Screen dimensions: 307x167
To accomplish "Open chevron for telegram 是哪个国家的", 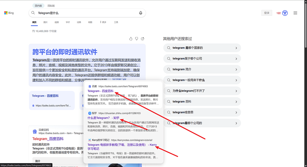I will (x=236, y=48).
